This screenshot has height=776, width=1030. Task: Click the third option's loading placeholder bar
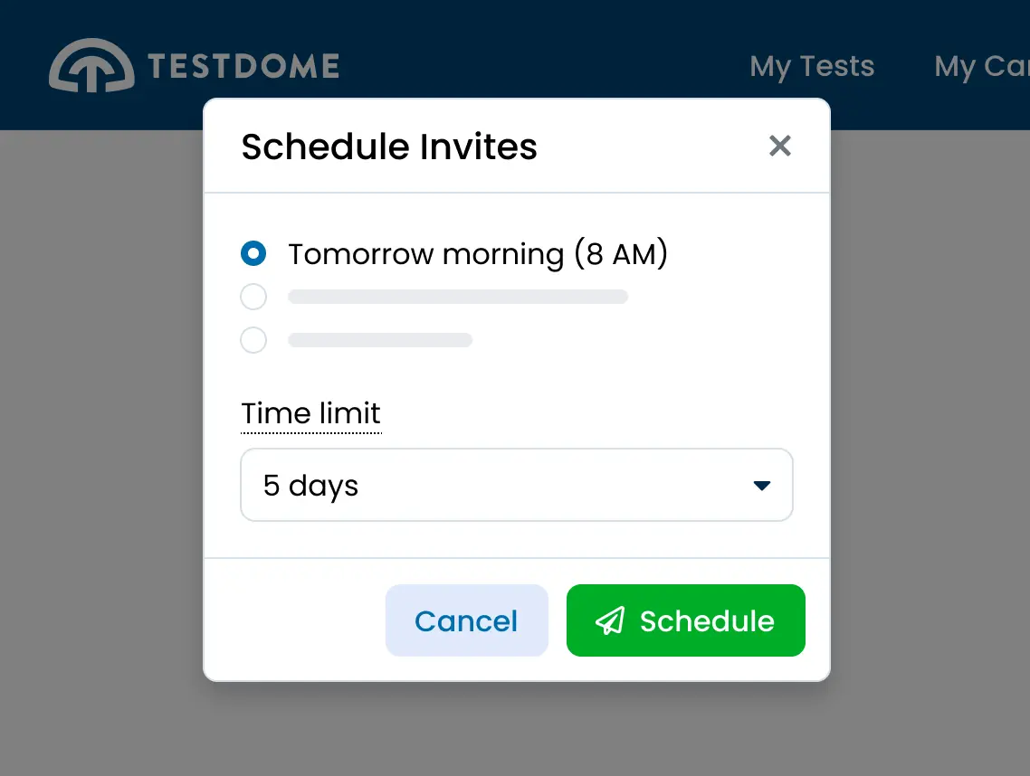pyautogui.click(x=379, y=340)
